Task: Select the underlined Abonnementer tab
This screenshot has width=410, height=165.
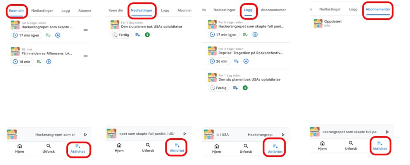Action: [x=378, y=9]
